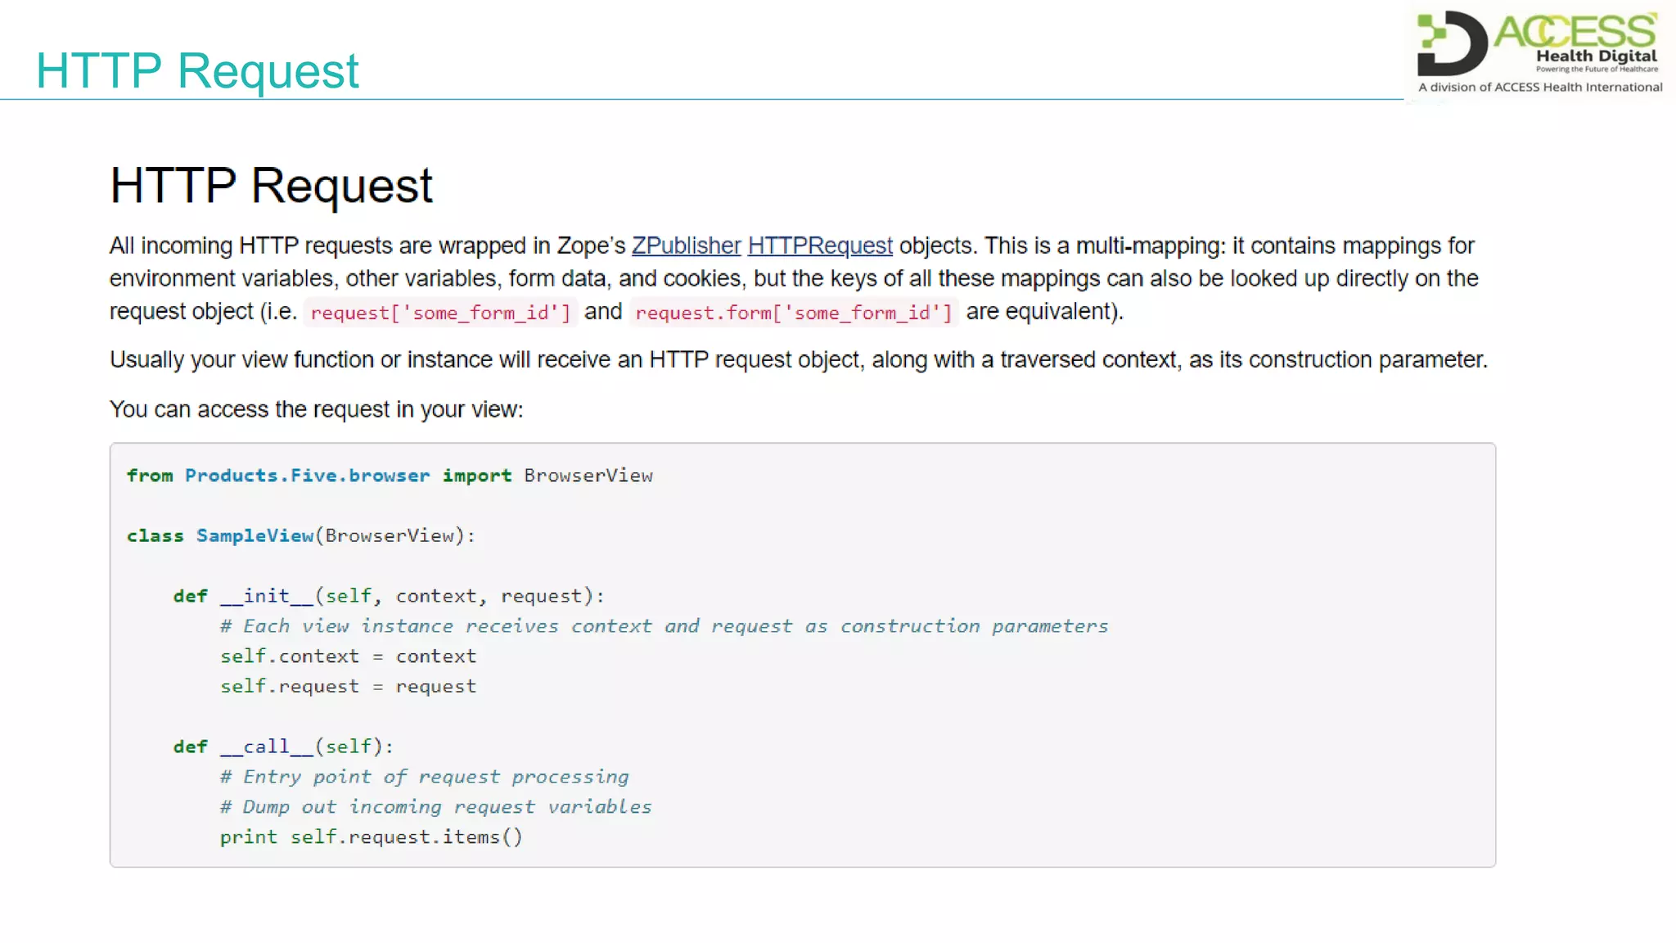
Task: Click the 'Usually your view function' paragraph
Action: (798, 360)
